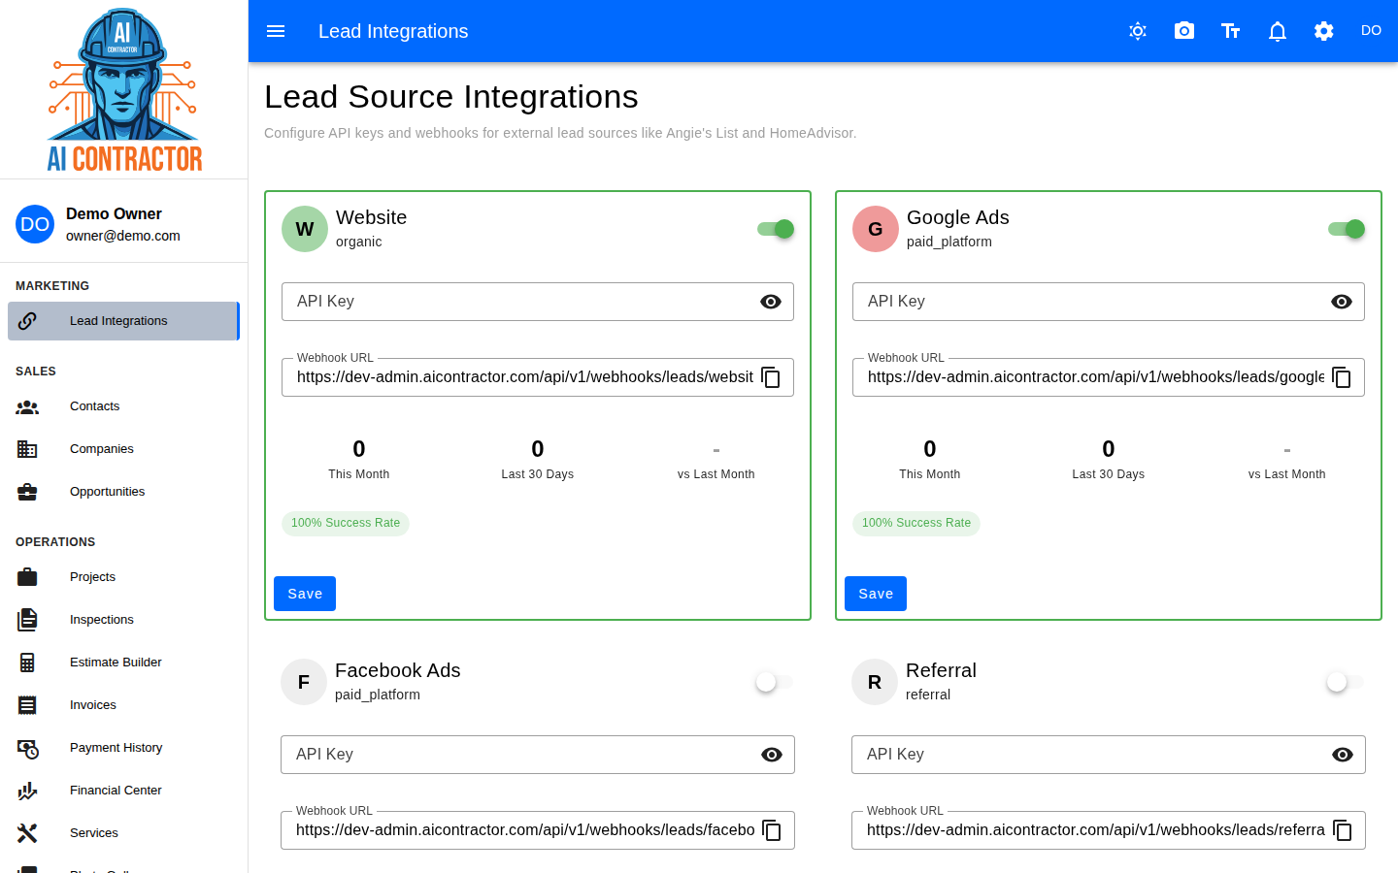The image size is (1398, 873).
Task: Click owner@demo.com email text
Action: 123,236
